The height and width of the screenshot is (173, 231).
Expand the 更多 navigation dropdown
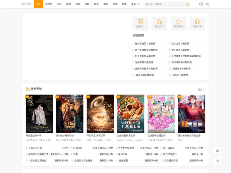[135, 4]
